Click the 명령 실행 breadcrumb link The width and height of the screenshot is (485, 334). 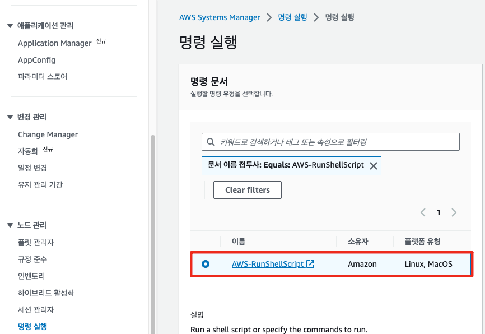click(292, 17)
